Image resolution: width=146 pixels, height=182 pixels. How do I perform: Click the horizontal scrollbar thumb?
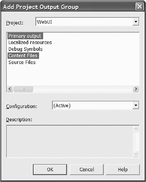tap(23, 89)
